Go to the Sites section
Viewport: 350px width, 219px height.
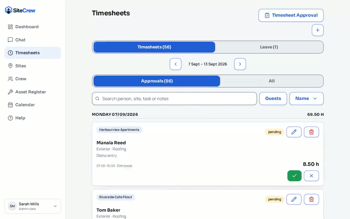click(33, 66)
